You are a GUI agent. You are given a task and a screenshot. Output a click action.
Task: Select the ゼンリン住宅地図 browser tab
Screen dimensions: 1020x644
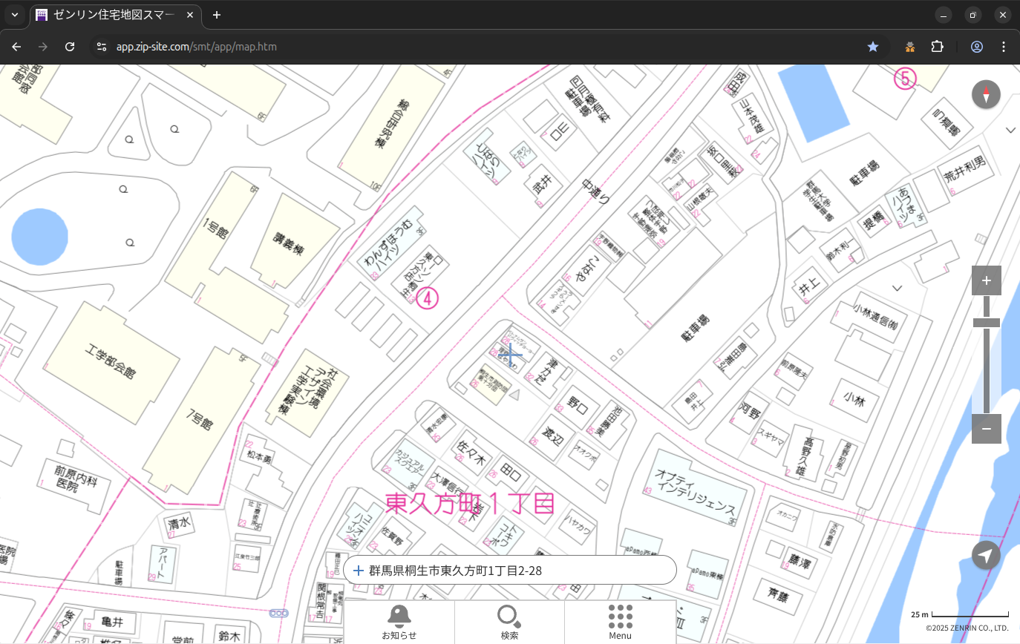click(x=115, y=15)
